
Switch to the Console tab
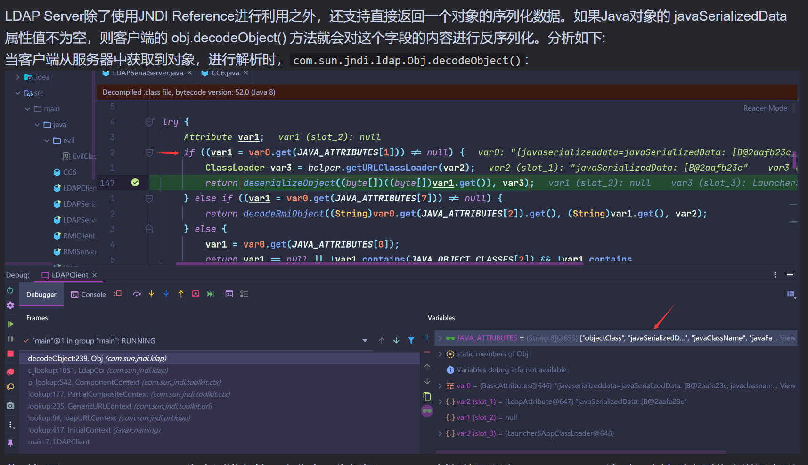[x=89, y=295]
